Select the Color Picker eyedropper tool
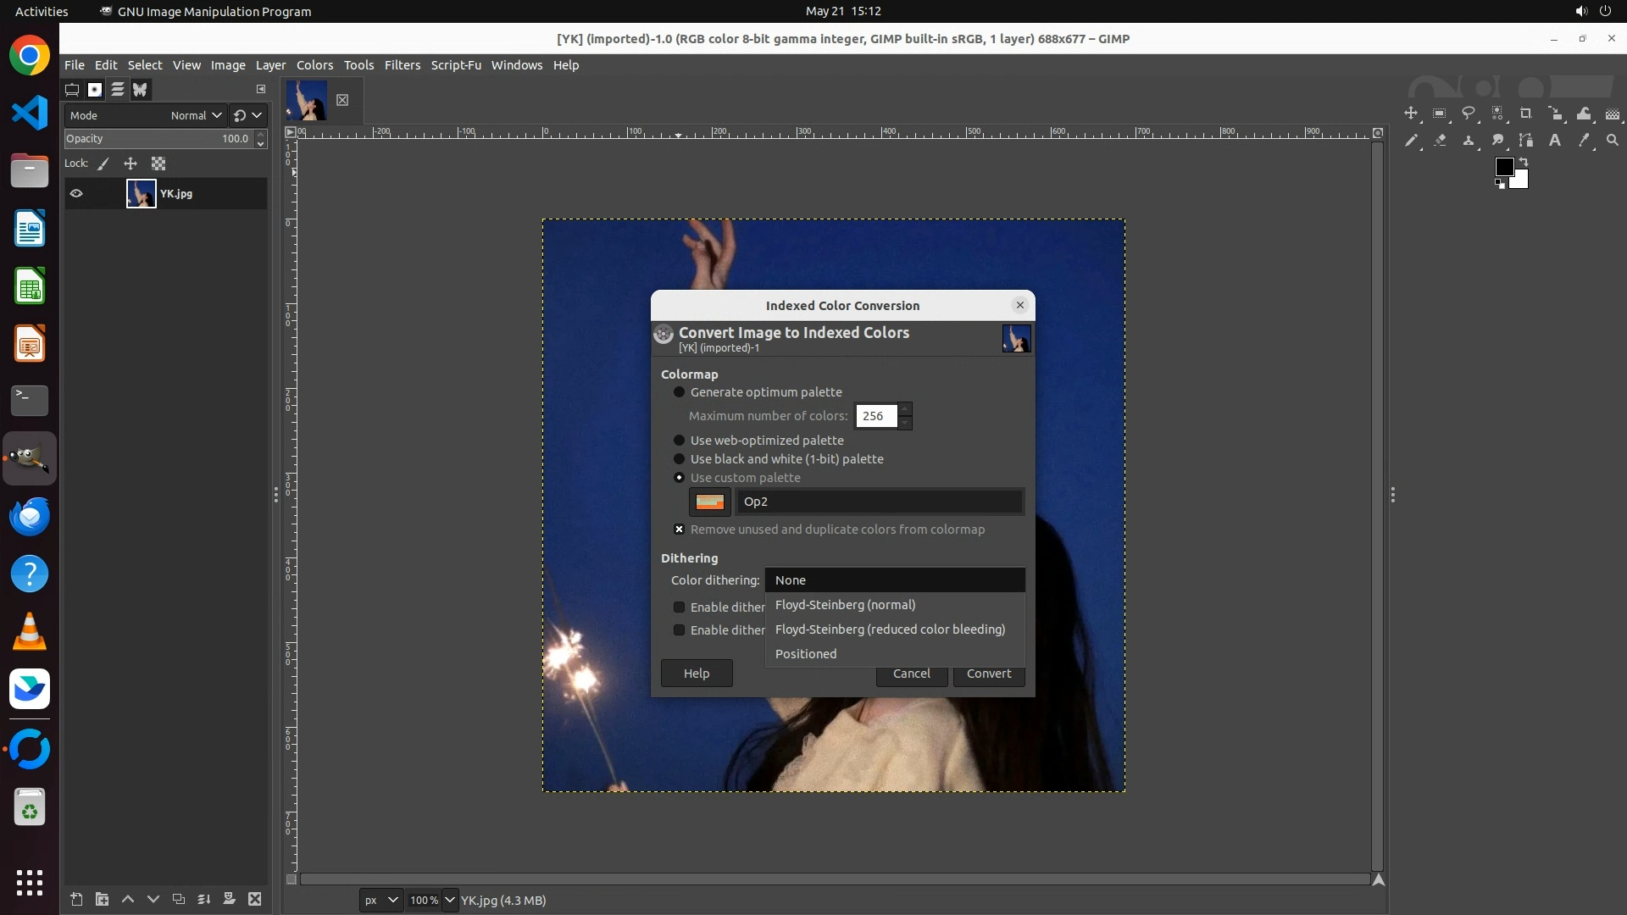The height and width of the screenshot is (915, 1627). (x=1584, y=141)
